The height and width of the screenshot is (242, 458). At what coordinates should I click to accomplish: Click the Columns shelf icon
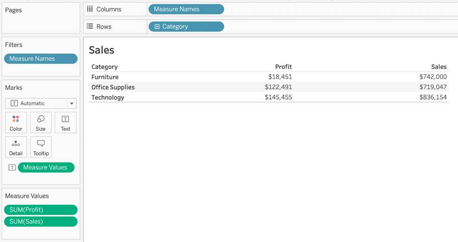tap(90, 9)
